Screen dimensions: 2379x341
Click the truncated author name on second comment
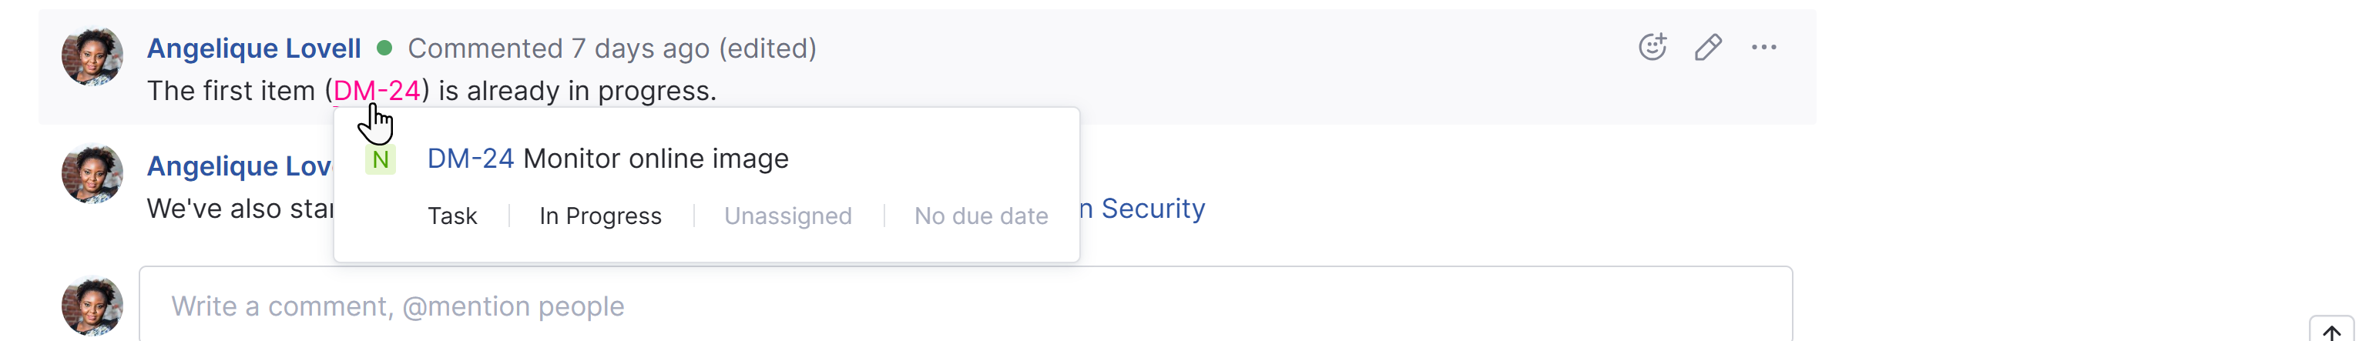pyautogui.click(x=239, y=166)
